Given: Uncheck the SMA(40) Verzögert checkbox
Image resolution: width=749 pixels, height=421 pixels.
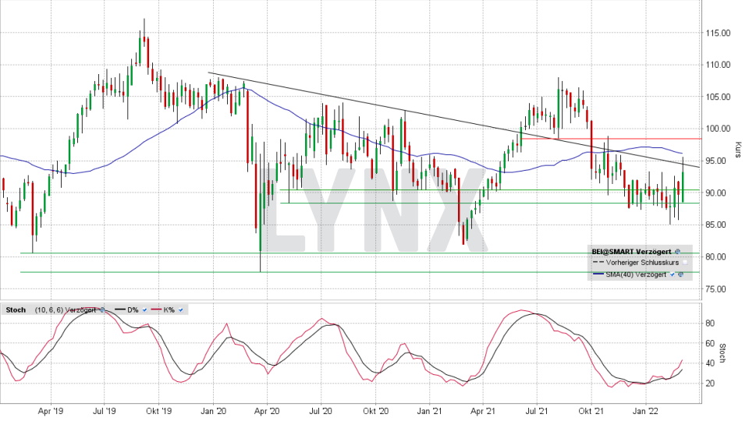Looking at the screenshot, I should pos(672,274).
